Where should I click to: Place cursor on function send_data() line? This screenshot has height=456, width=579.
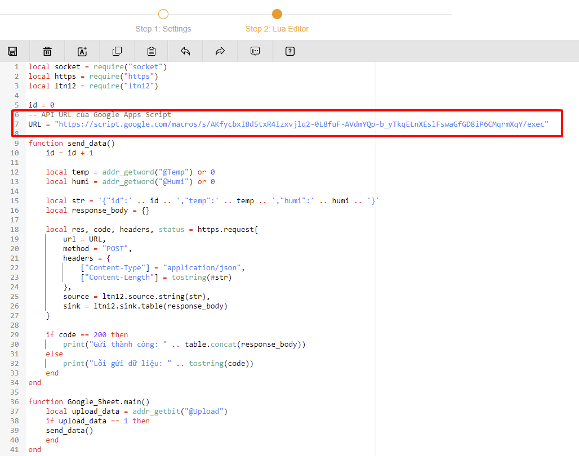[x=72, y=143]
